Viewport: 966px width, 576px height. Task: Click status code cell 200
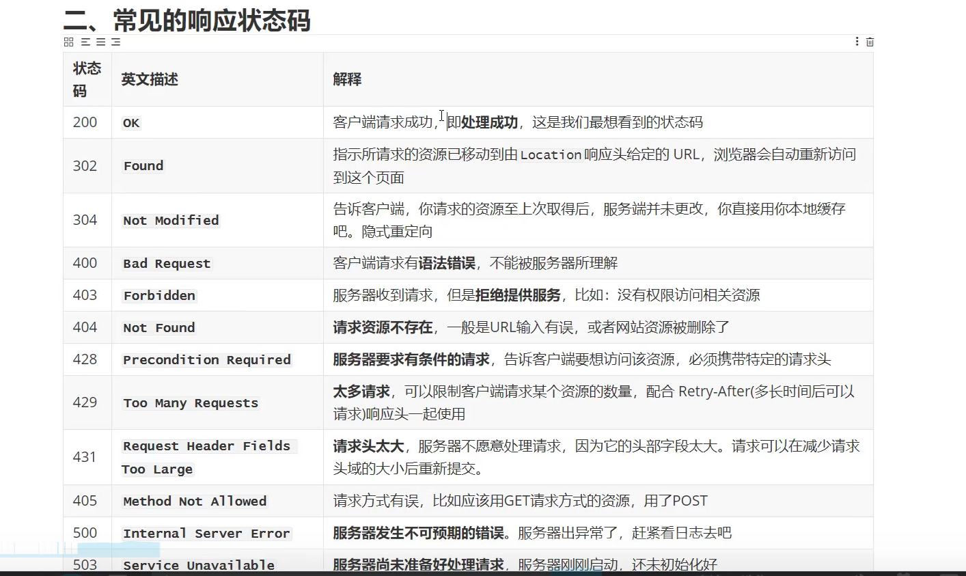click(x=87, y=122)
